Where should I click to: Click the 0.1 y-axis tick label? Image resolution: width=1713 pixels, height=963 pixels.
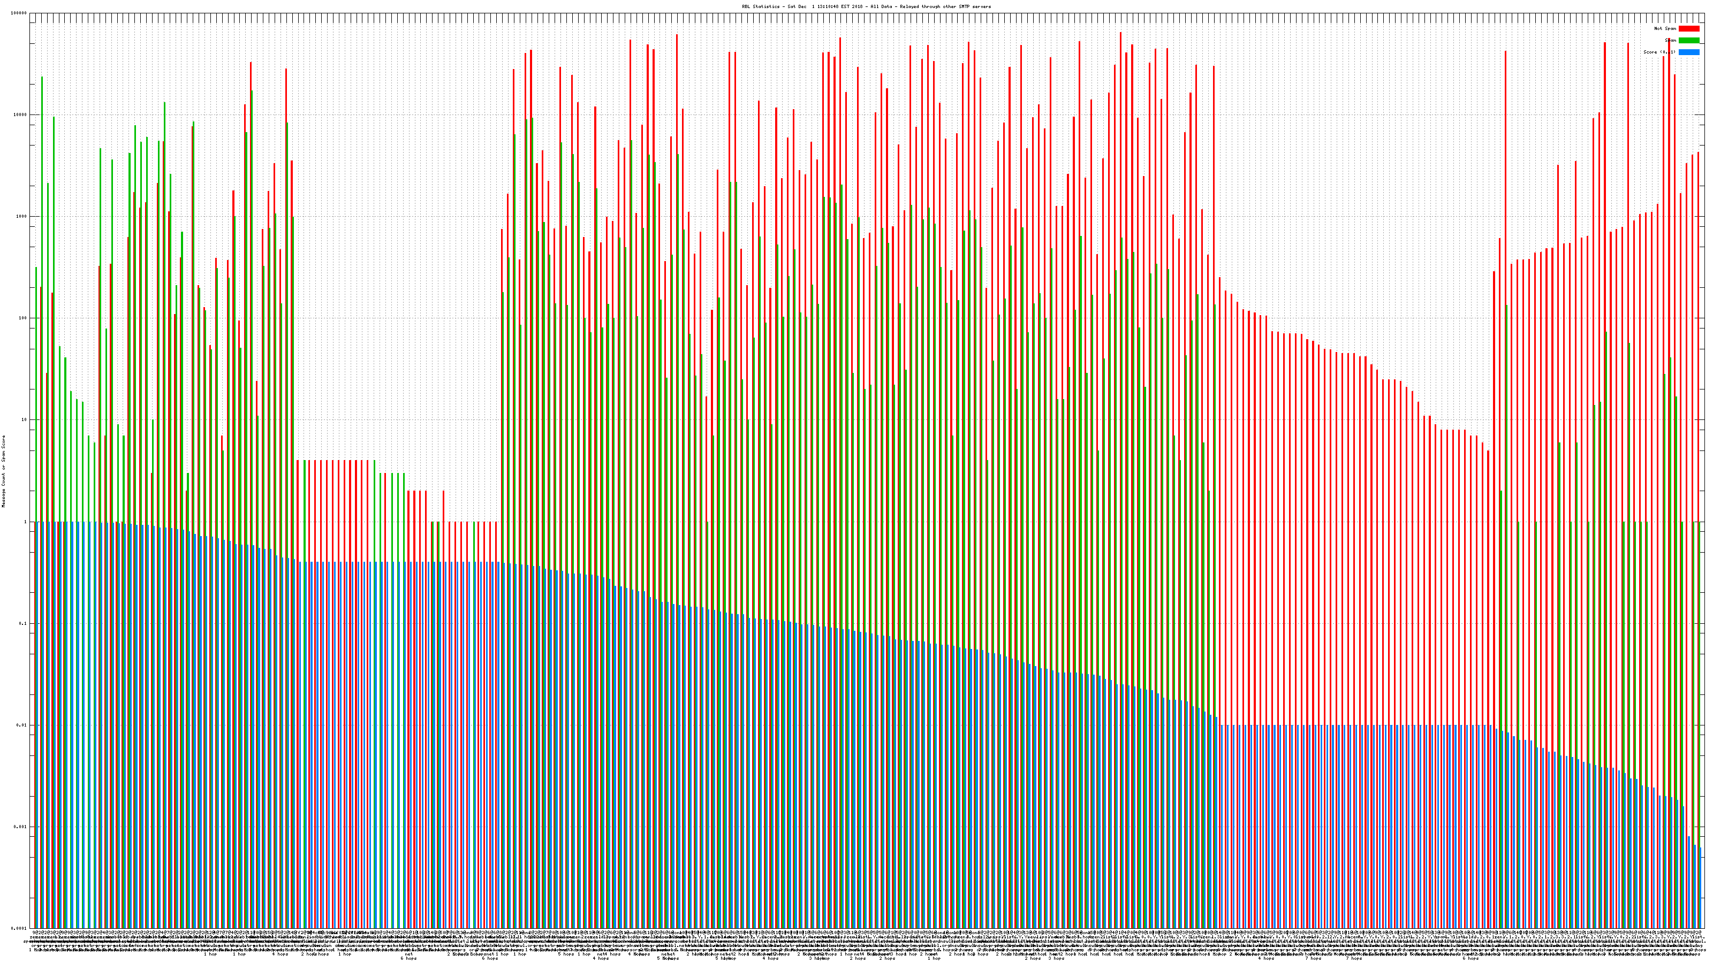23,623
